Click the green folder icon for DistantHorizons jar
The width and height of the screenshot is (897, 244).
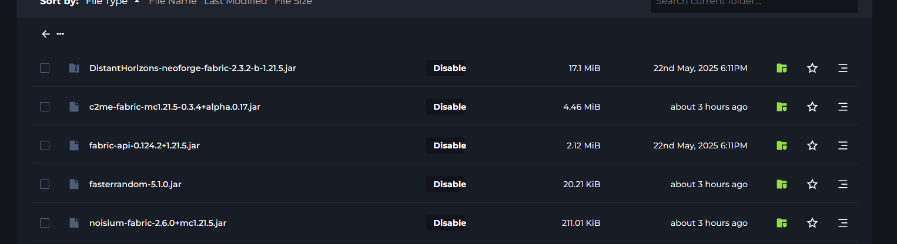pos(781,68)
